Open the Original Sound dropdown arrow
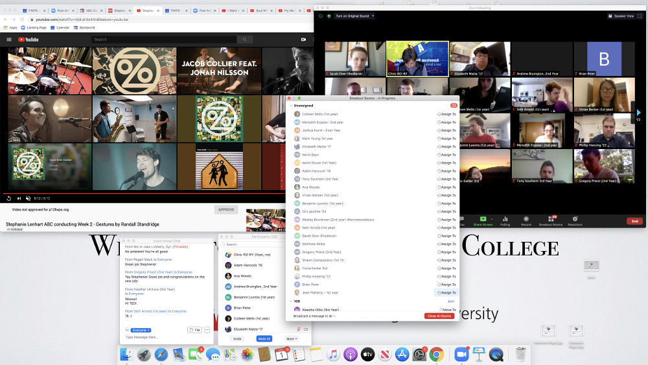The width and height of the screenshot is (648, 365). 373,16
